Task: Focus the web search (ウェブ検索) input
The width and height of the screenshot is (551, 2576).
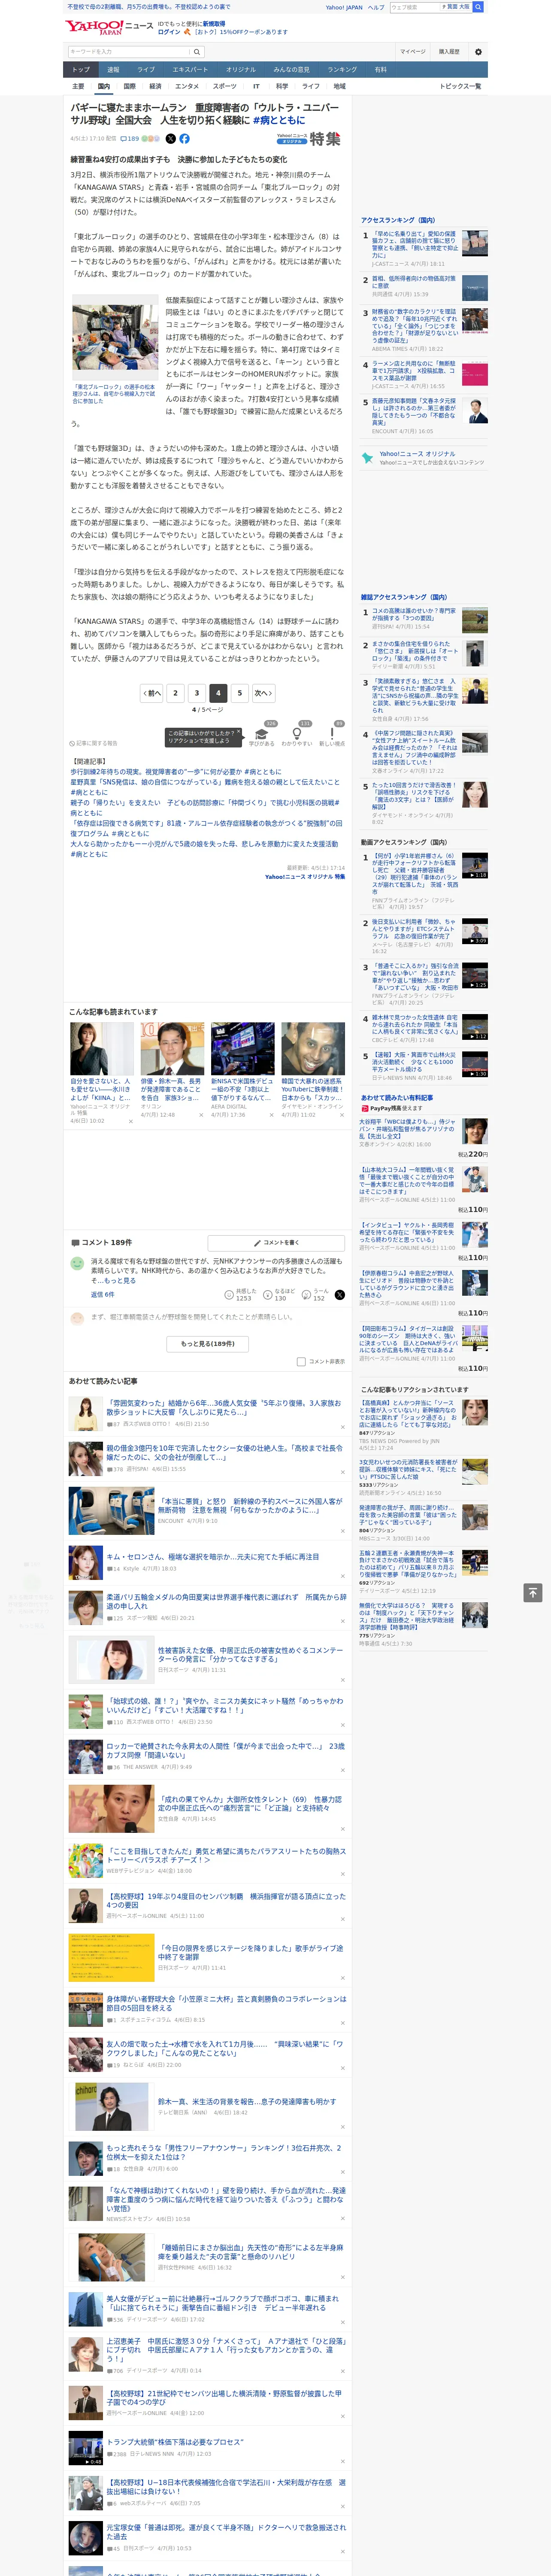Action: tap(416, 7)
